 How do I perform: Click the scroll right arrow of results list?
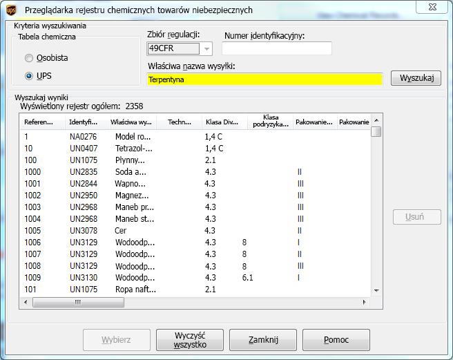(x=365, y=303)
